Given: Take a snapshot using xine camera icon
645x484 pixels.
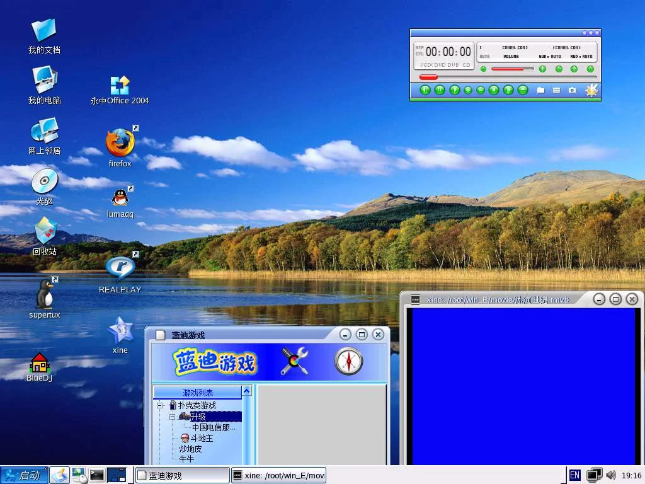Looking at the screenshot, I should pos(572,90).
